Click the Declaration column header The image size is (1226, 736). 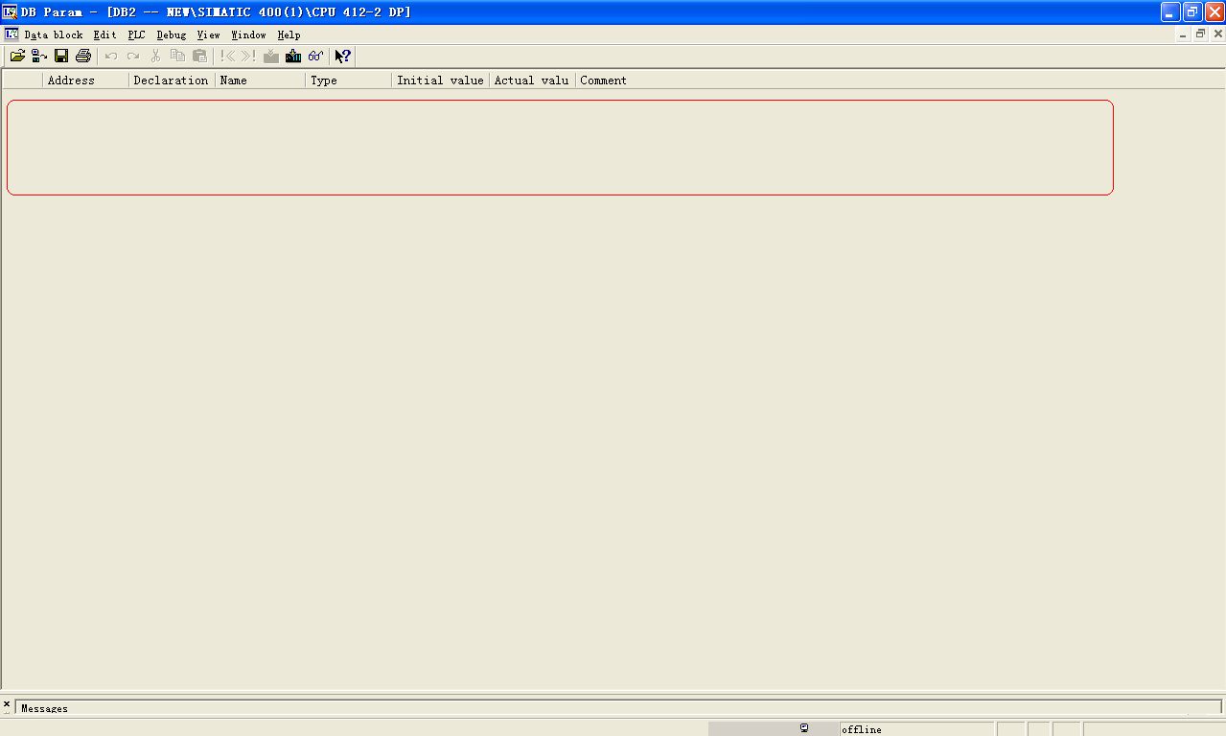coord(172,80)
